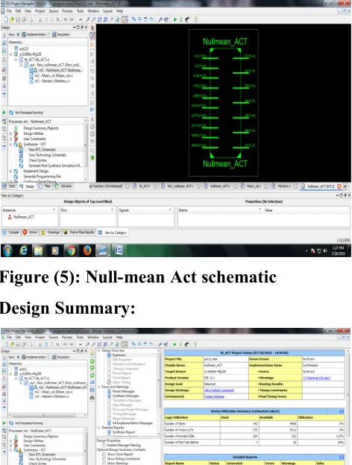Collapse Errors and Warnings tree in Design Summary window
Screen dimensions: 352x465
pos(99,387)
